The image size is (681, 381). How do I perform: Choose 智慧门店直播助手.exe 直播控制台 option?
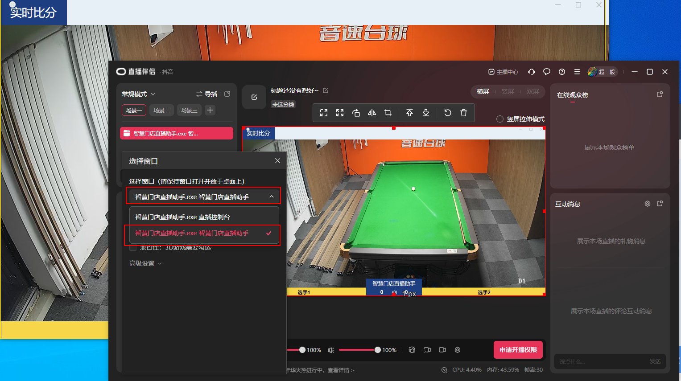click(204, 217)
